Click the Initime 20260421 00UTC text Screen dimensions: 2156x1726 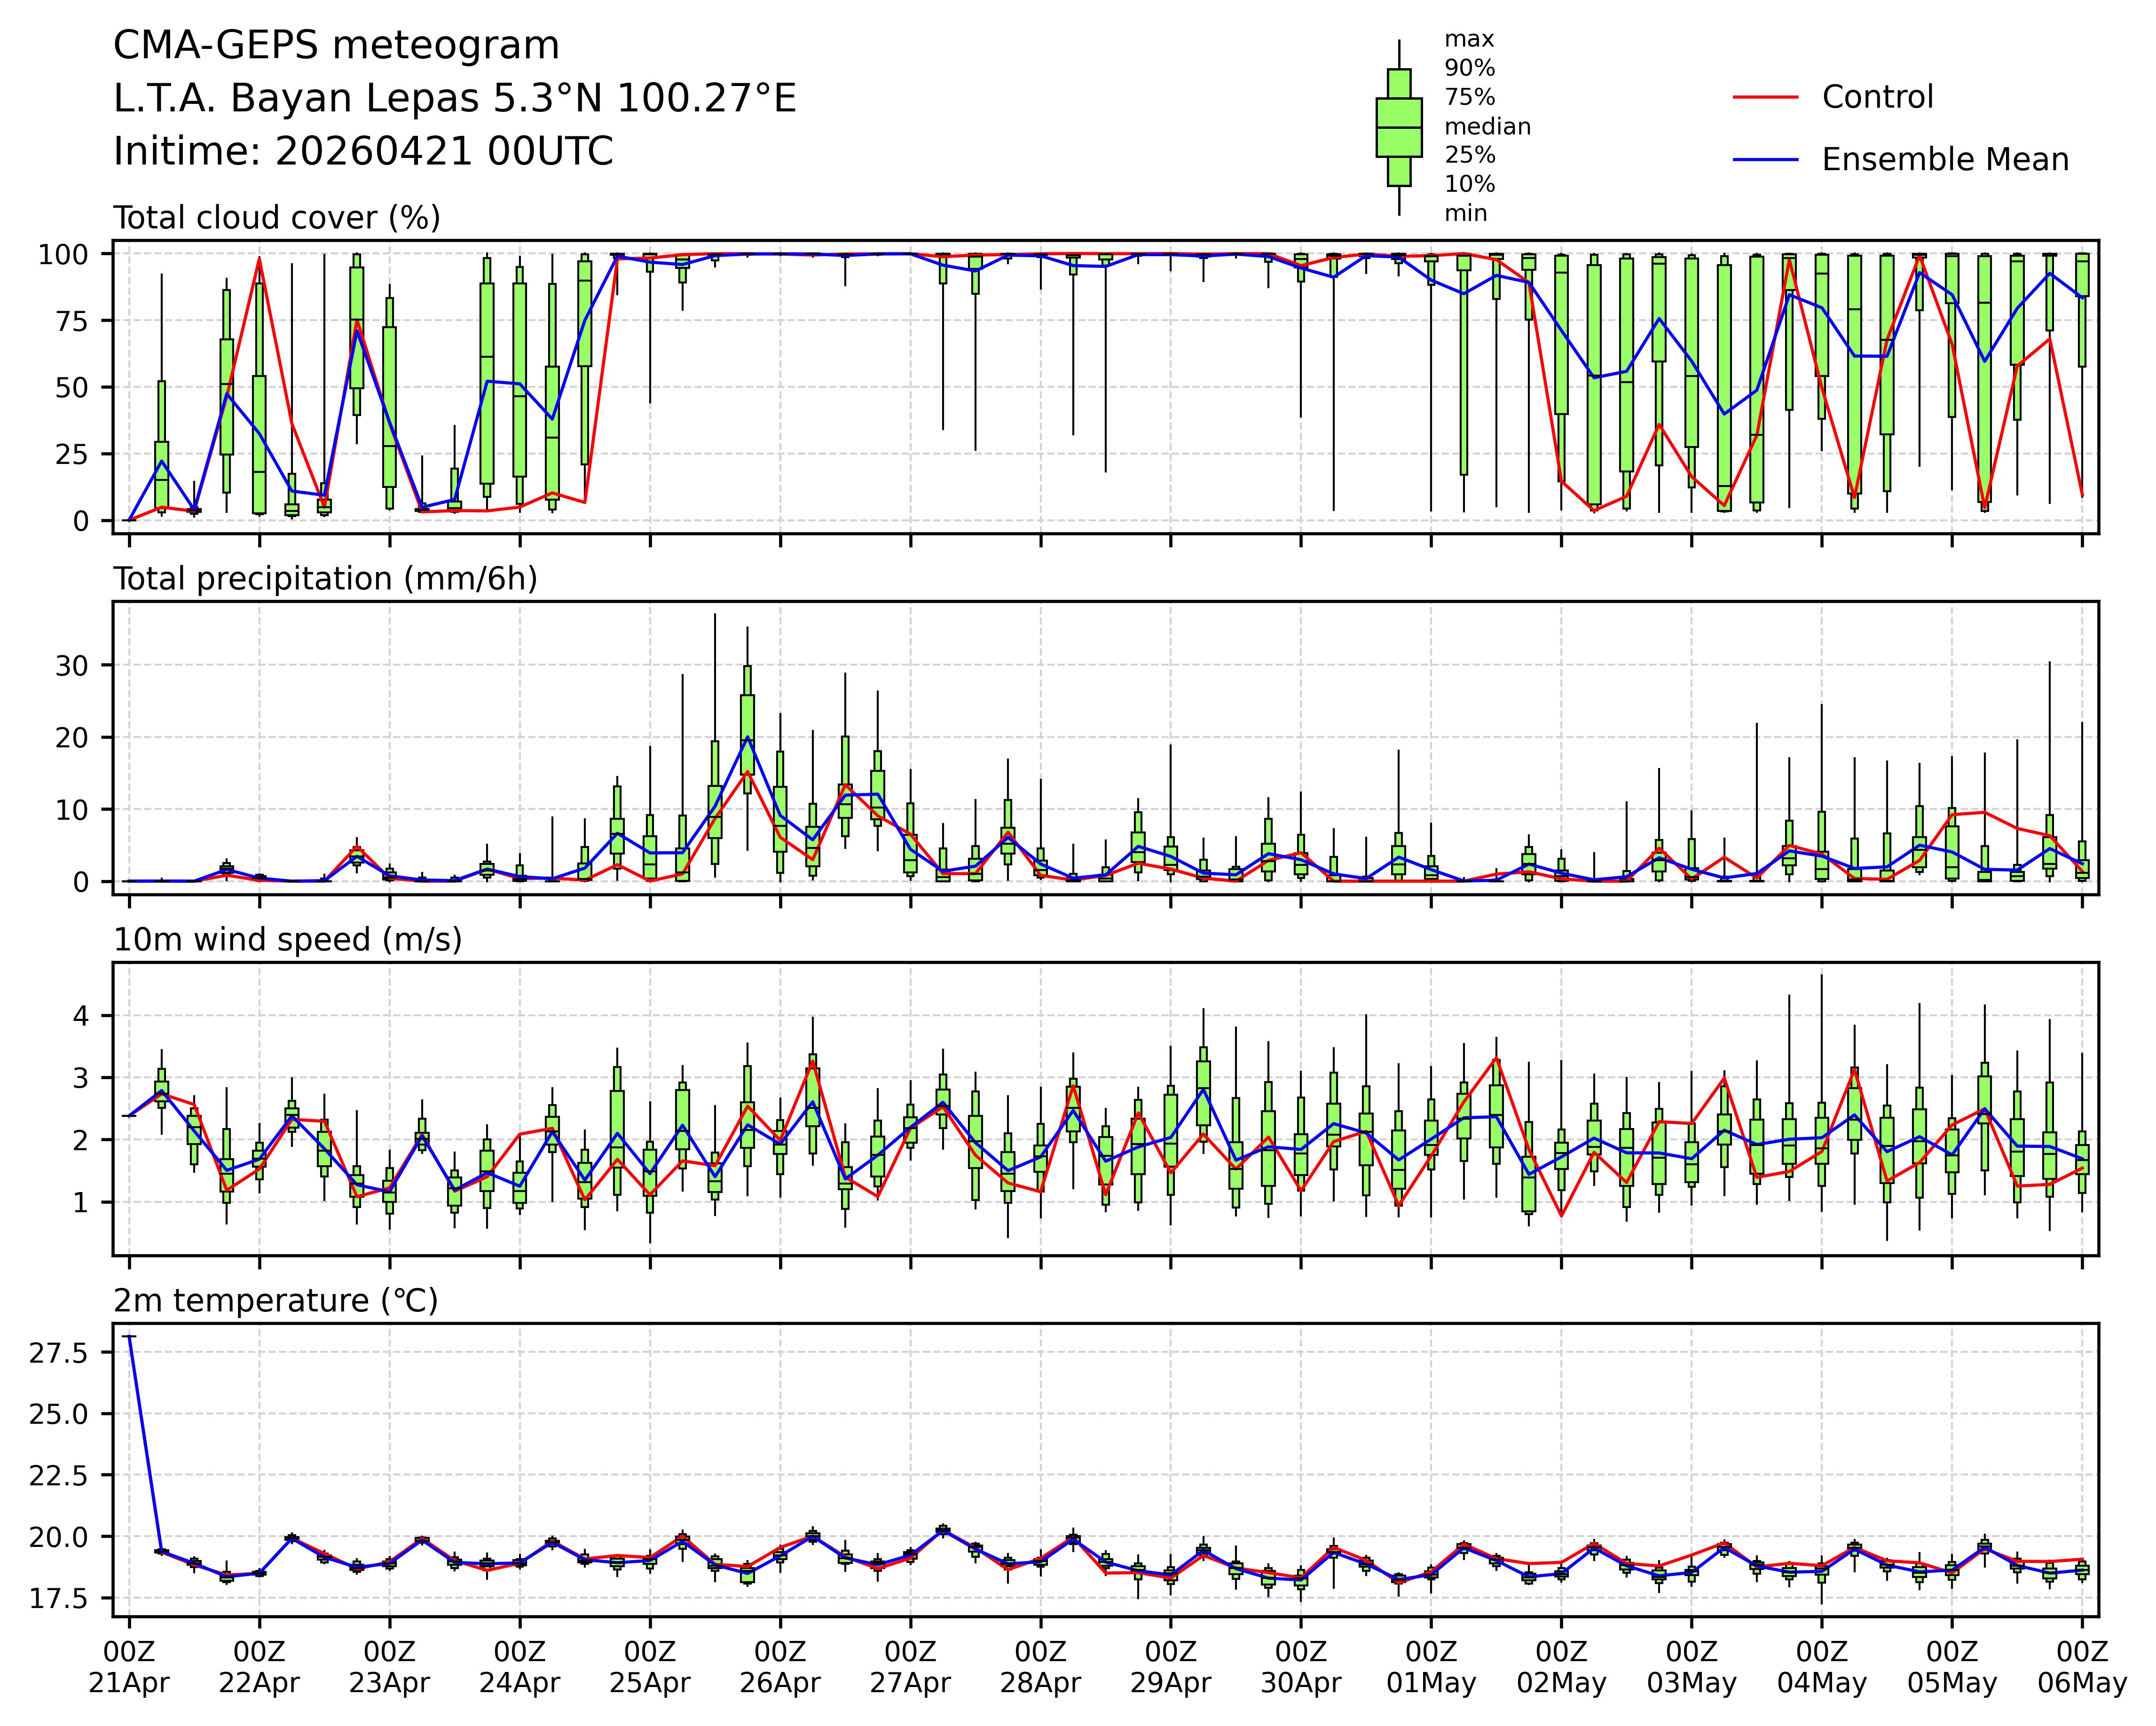pos(363,152)
